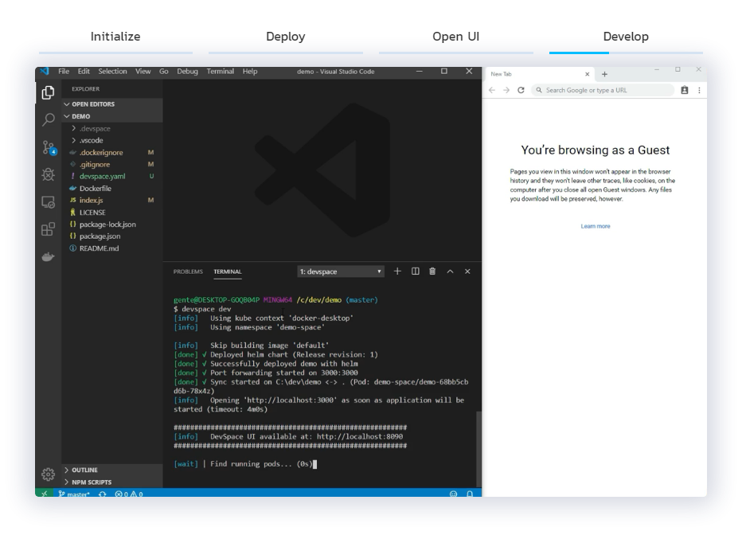The height and width of the screenshot is (535, 746).
Task: Open the View menu
Action: pos(143,72)
